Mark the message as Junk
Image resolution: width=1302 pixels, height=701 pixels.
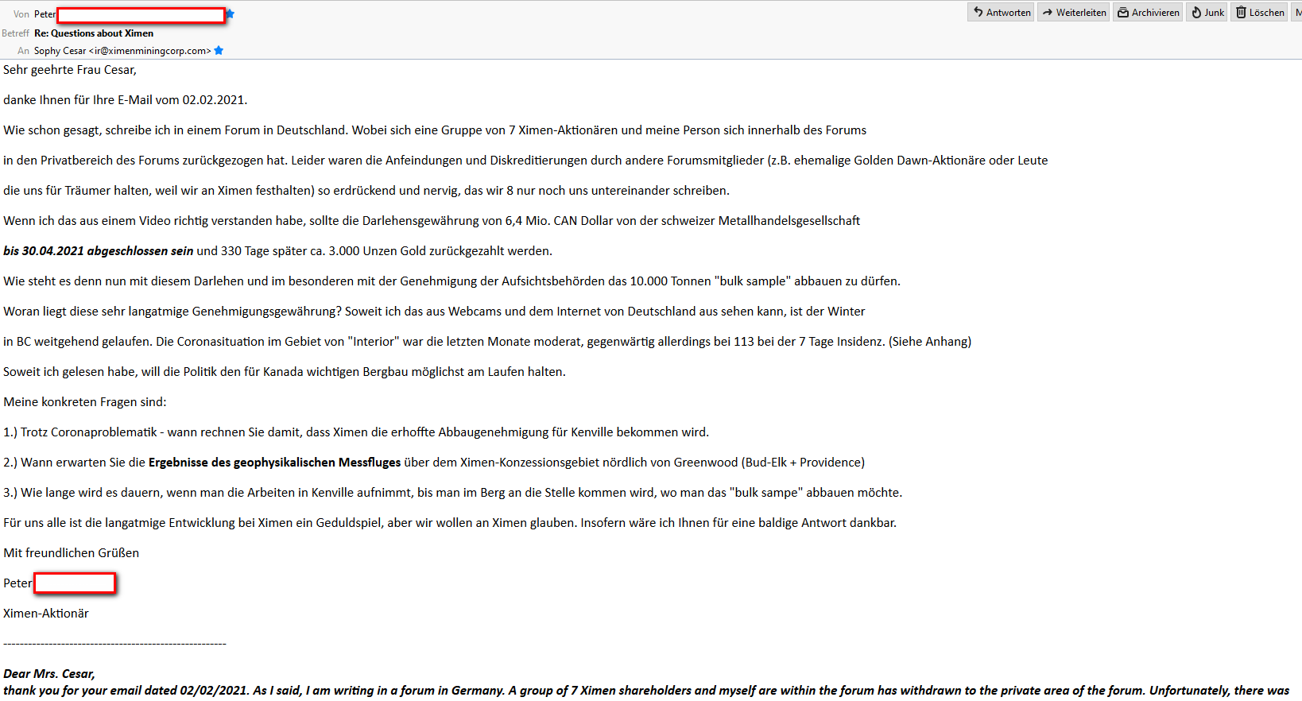point(1207,12)
